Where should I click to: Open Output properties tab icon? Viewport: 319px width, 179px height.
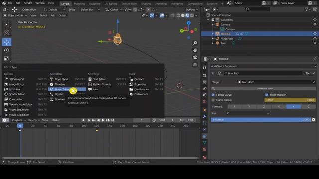pyautogui.click(x=205, y=82)
